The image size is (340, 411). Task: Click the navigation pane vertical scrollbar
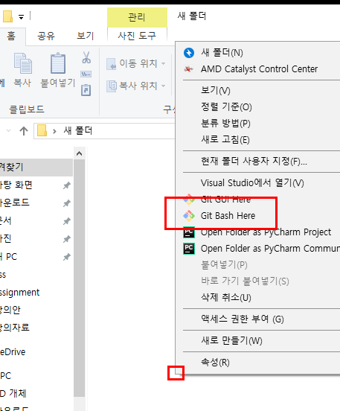point(79,279)
